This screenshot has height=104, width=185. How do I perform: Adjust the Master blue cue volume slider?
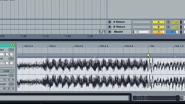[172, 32]
